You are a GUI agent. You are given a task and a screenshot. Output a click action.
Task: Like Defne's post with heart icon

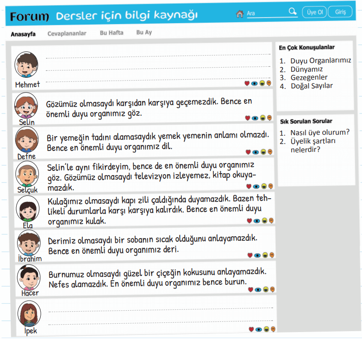point(249,152)
